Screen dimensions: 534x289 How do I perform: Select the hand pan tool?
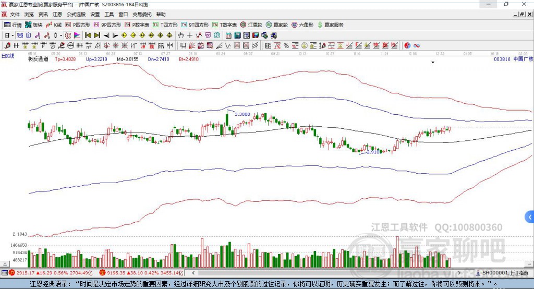pos(180,35)
